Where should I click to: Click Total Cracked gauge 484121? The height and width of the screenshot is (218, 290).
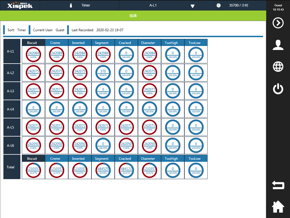click(126, 170)
